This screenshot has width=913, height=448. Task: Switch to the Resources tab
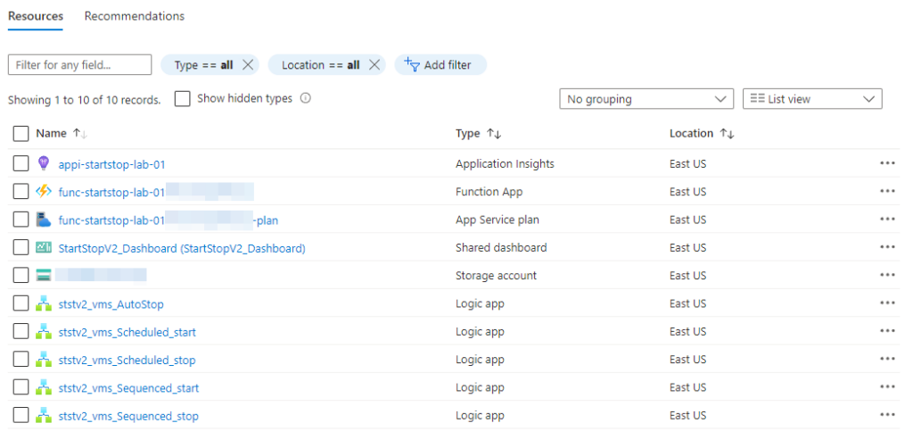[36, 16]
